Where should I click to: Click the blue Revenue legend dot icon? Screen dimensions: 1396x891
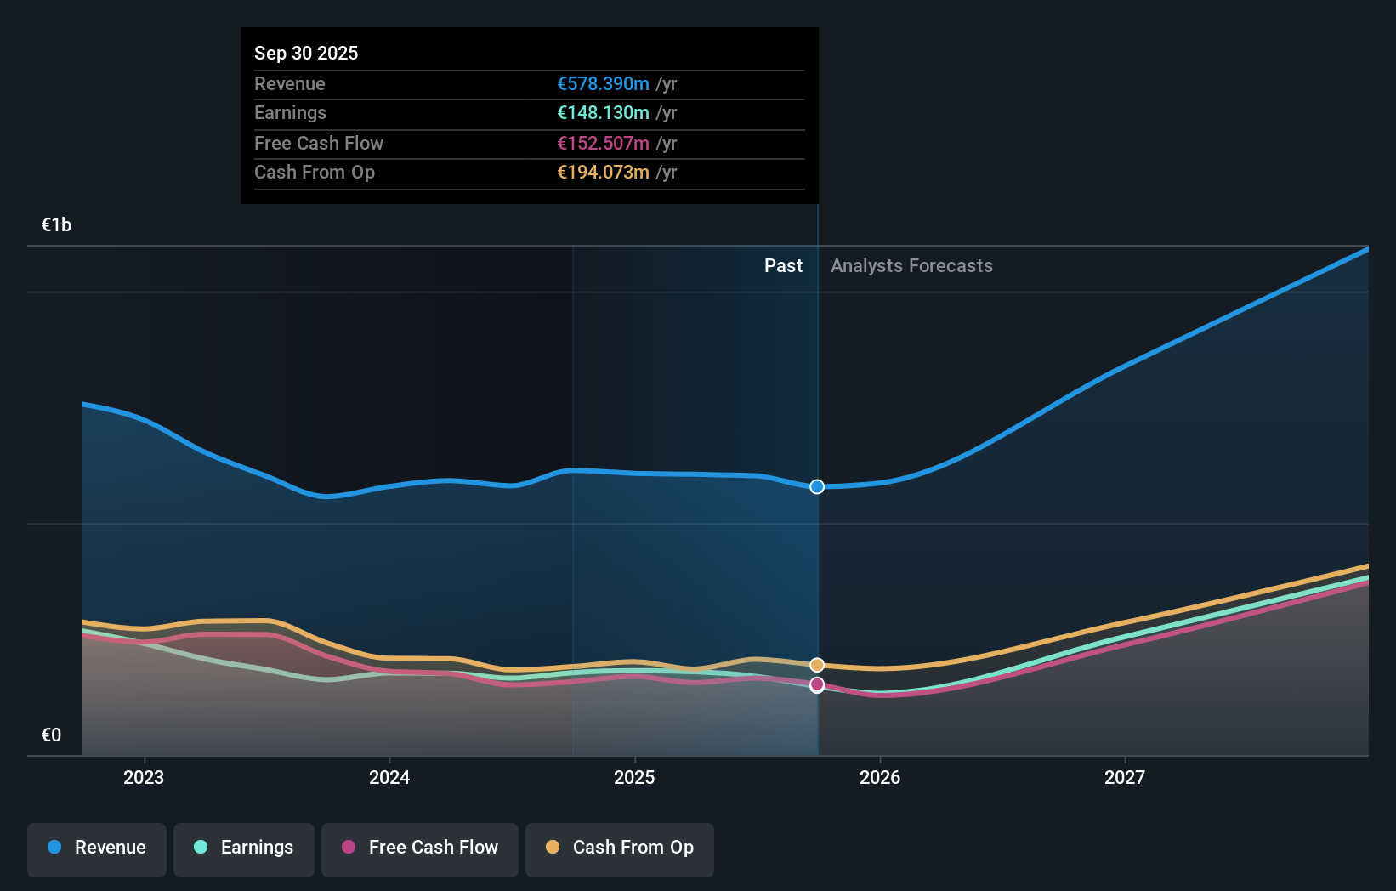(x=53, y=848)
